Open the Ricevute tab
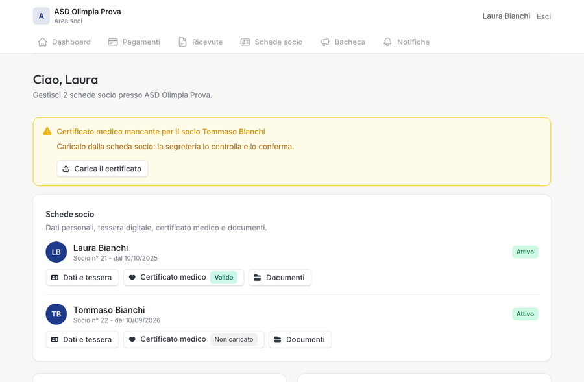Viewport: 584px width, 382px height. click(x=201, y=42)
